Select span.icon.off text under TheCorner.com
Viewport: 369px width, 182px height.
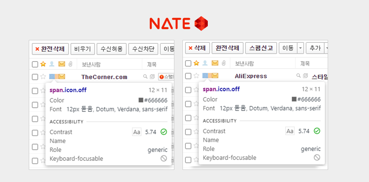68,90
